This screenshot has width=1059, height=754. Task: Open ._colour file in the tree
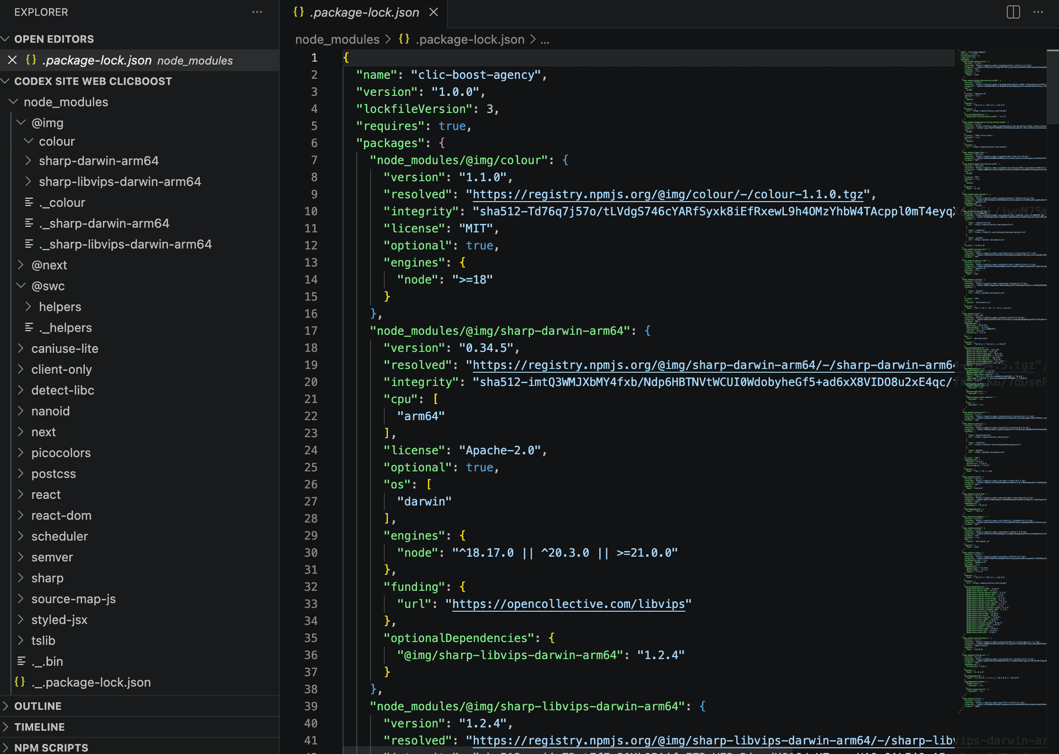pyautogui.click(x=62, y=202)
